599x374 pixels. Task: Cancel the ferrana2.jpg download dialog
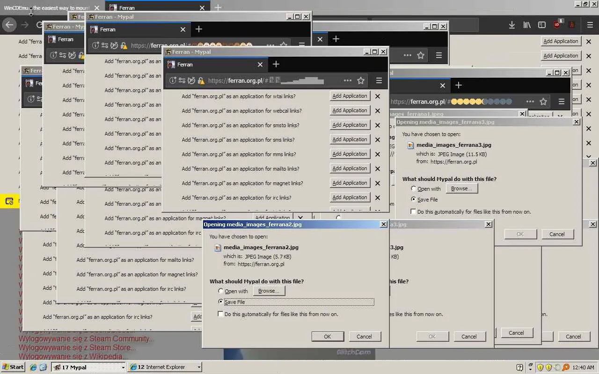(x=364, y=337)
